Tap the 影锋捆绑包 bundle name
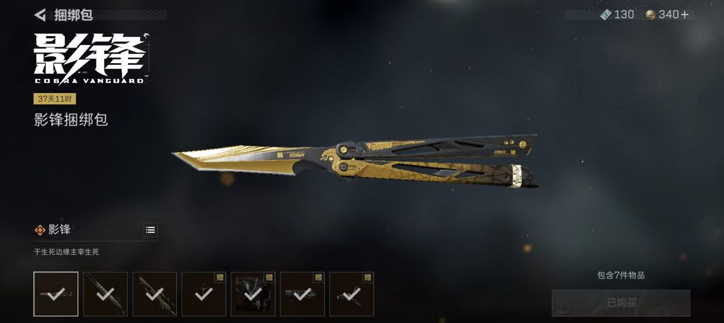The width and height of the screenshot is (724, 323). tap(70, 120)
